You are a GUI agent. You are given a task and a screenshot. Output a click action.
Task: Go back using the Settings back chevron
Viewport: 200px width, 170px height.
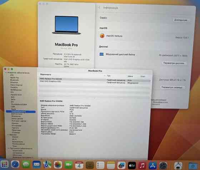tap(99, 7)
